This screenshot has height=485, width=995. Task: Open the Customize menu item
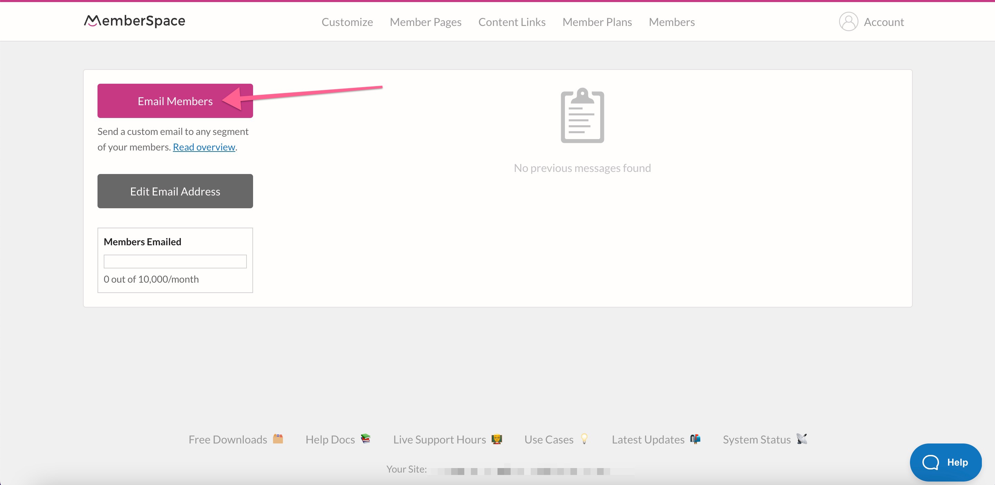coord(347,22)
